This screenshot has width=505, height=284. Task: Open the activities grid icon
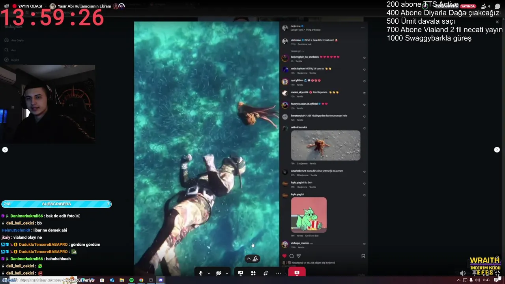(253, 273)
